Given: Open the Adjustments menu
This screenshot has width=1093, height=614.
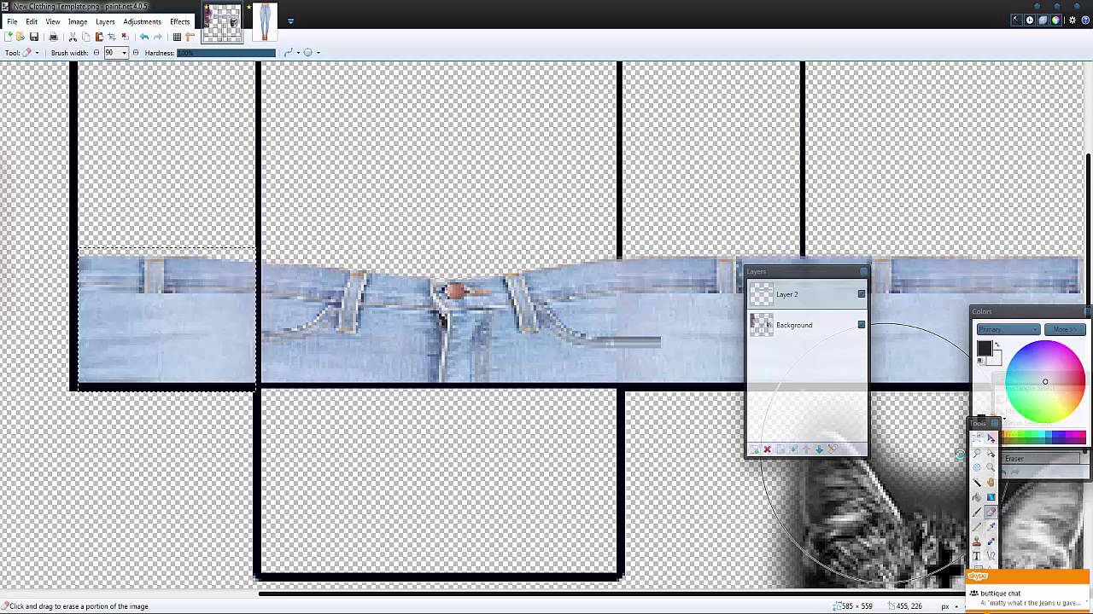Looking at the screenshot, I should pos(143,21).
